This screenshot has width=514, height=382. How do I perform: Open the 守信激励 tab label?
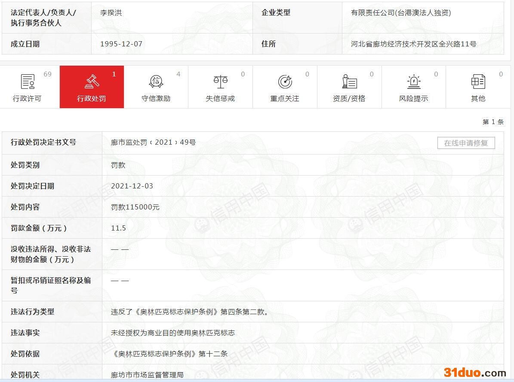click(156, 99)
